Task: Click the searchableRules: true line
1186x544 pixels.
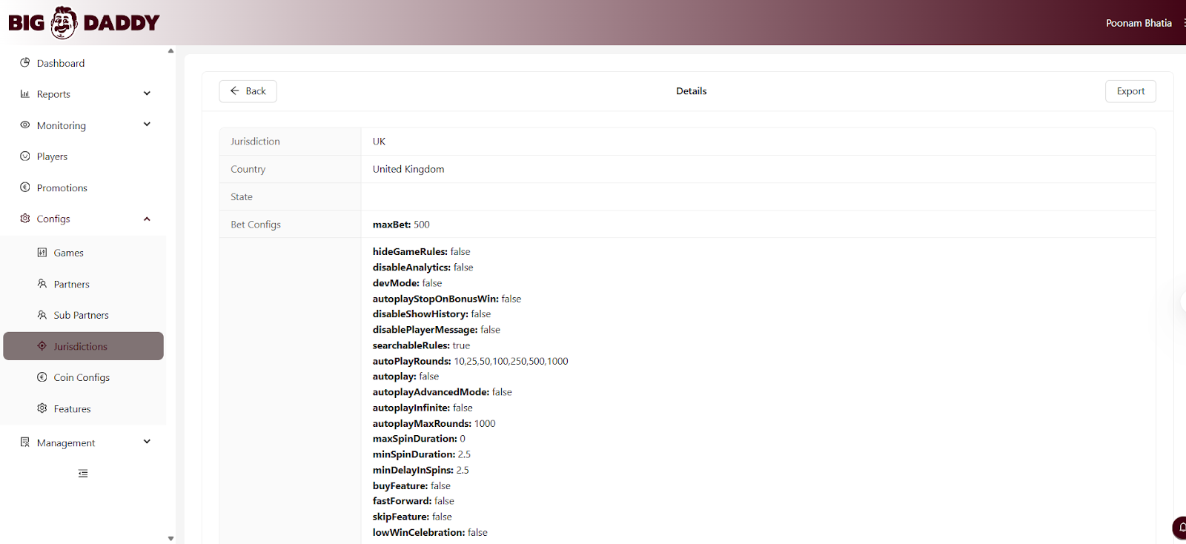Action: (421, 345)
